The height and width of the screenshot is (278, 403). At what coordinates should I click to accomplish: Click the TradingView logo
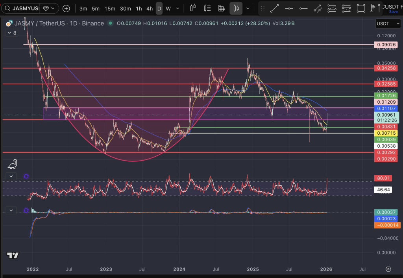click(13, 256)
